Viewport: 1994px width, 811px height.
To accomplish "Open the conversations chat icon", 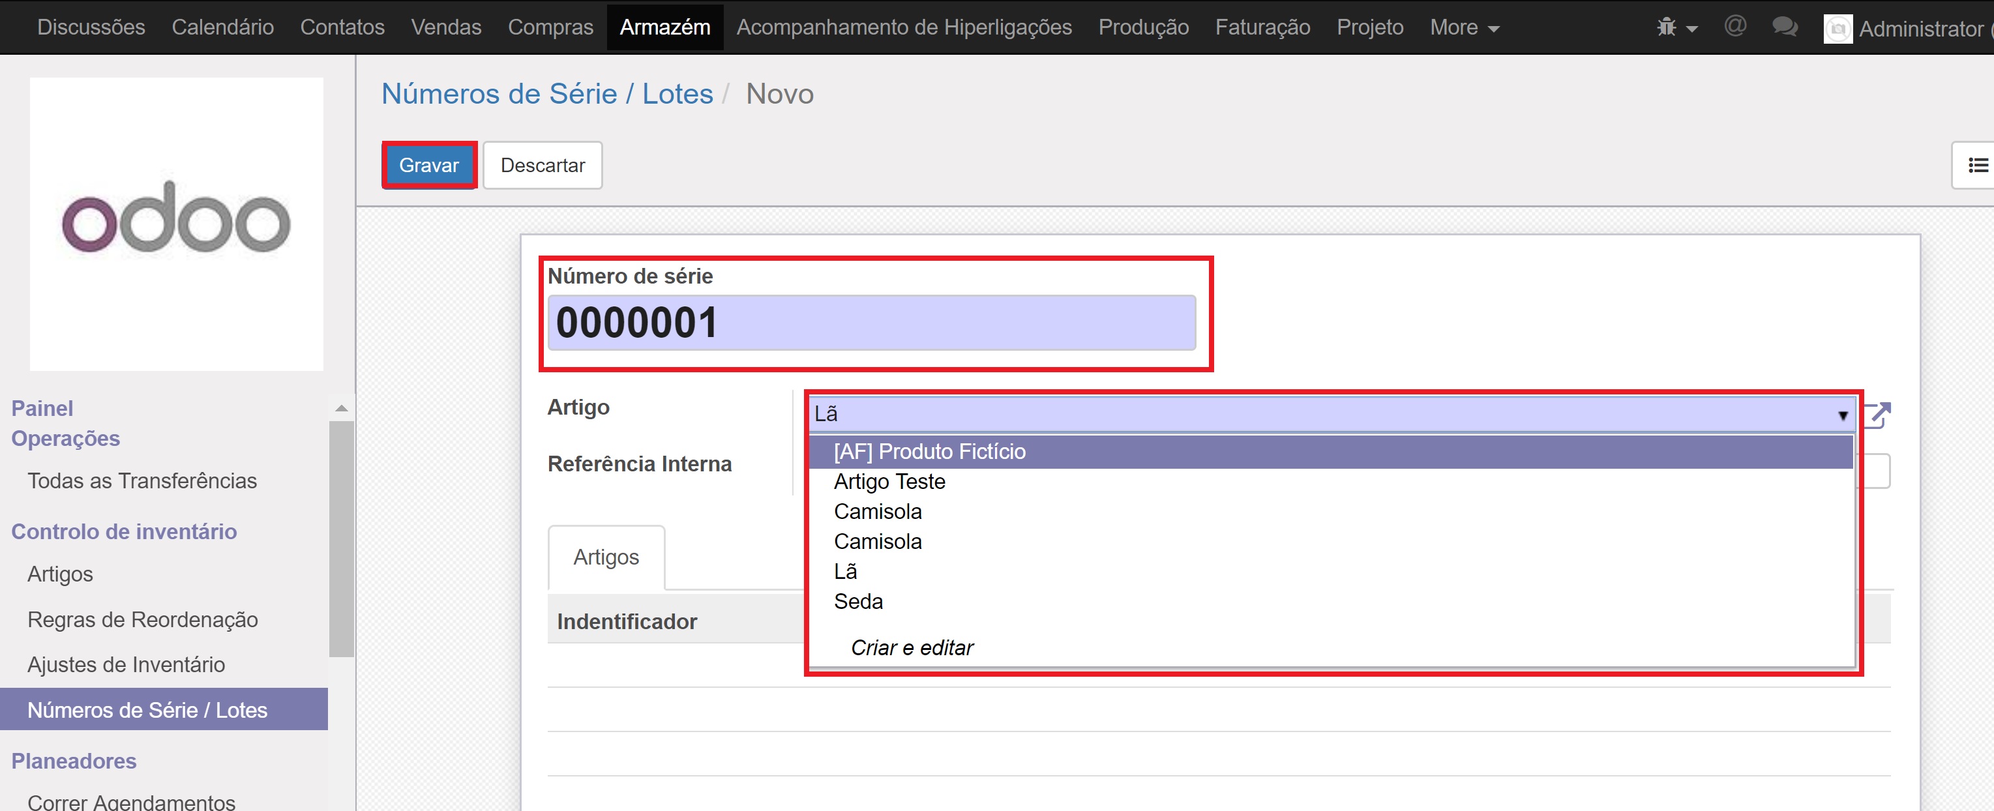I will click(1784, 27).
